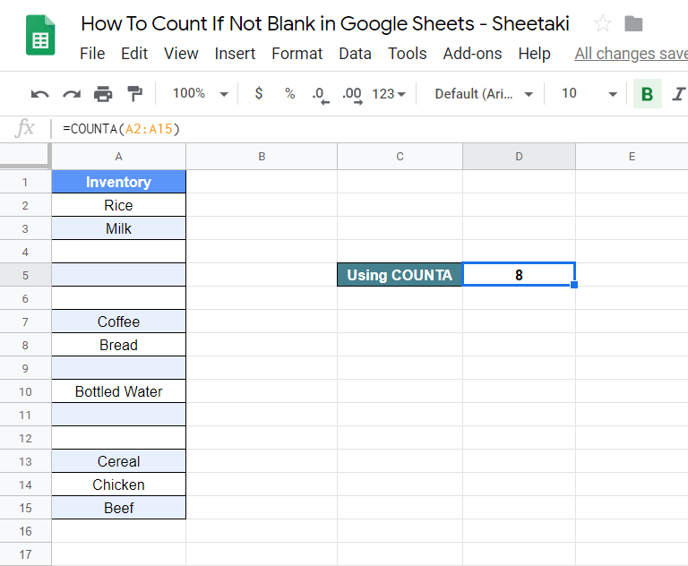Select the Bread cell
Viewport: 688px width, 566px height.
(118, 345)
